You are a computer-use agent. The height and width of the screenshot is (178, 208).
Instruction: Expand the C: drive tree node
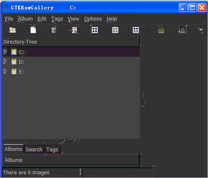(5, 52)
